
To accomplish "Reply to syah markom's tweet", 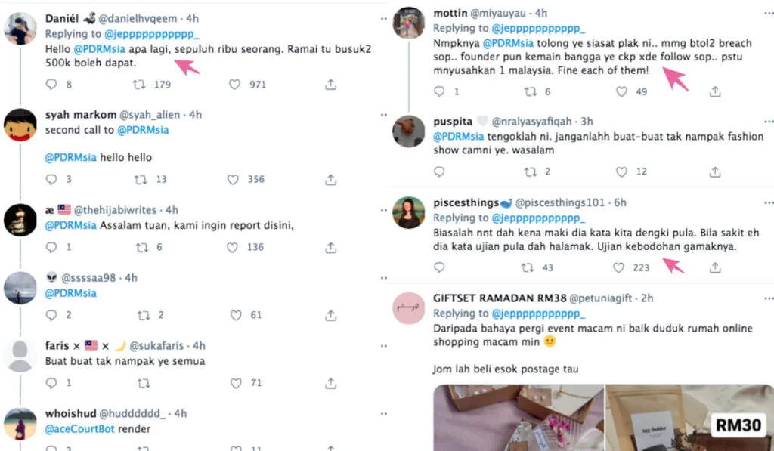I will [51, 179].
